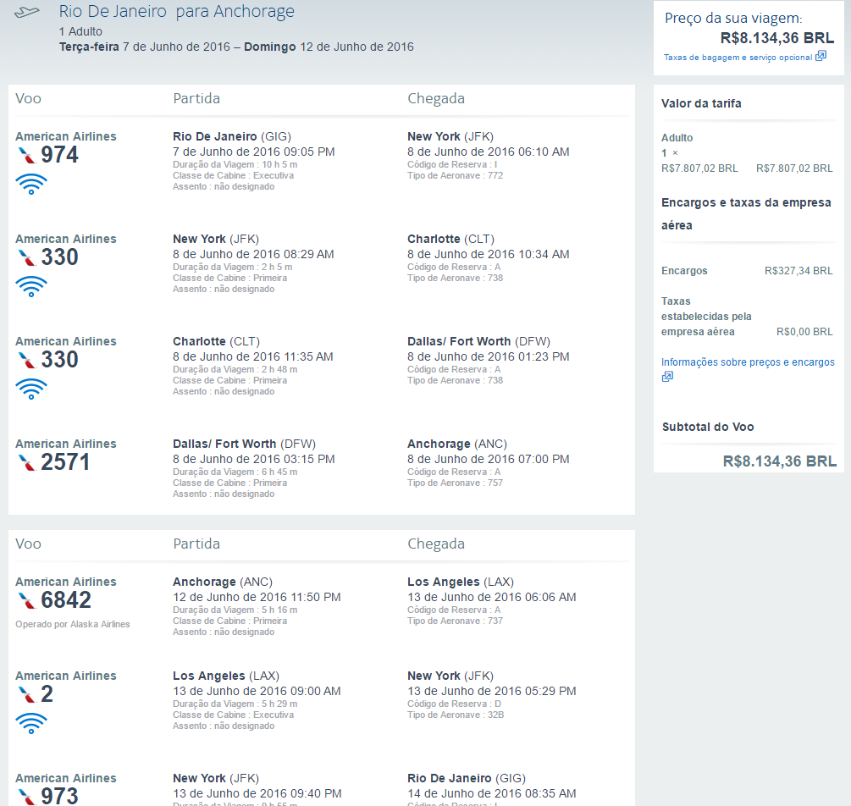Click Encargos value R$327,34 BRL
Image resolution: width=851 pixels, height=806 pixels.
[x=799, y=271]
